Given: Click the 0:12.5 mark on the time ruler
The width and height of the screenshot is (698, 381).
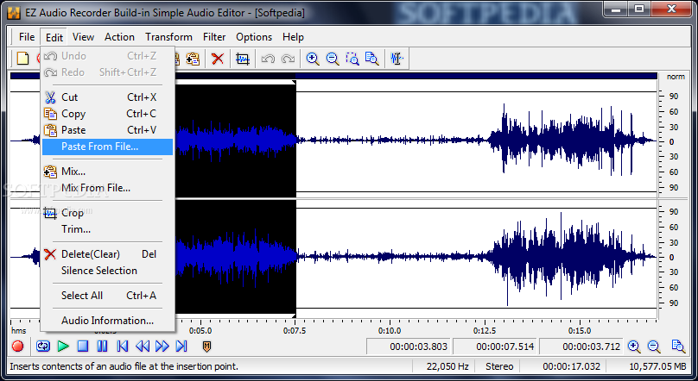Looking at the screenshot, I should (x=485, y=330).
